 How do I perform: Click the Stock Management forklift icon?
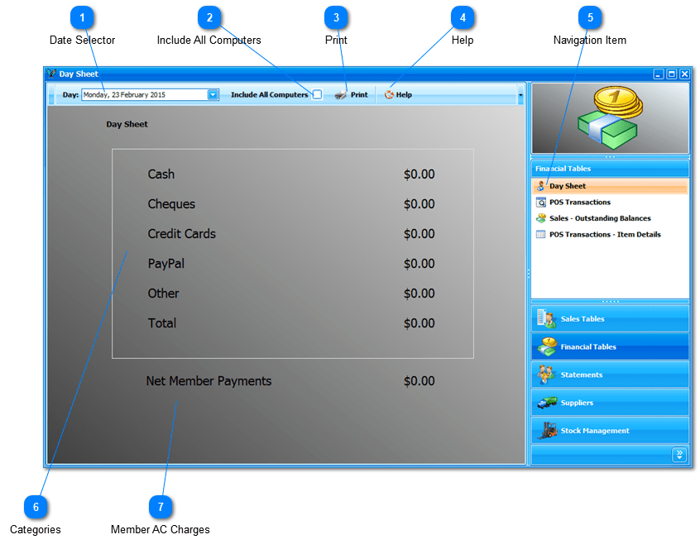click(x=547, y=431)
